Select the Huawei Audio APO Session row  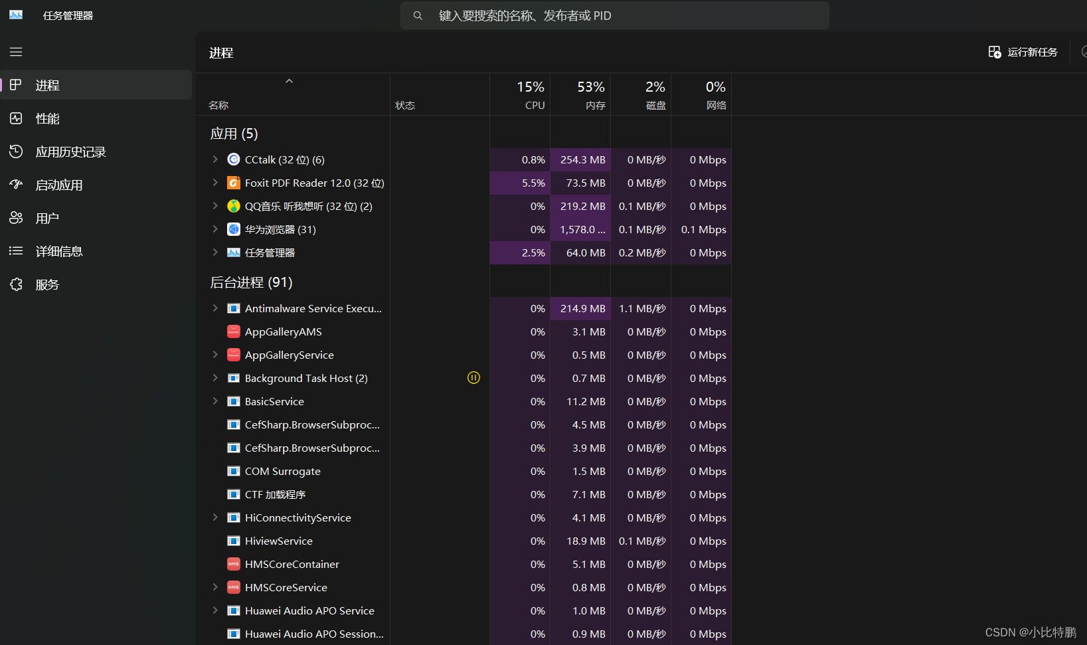tap(464, 634)
